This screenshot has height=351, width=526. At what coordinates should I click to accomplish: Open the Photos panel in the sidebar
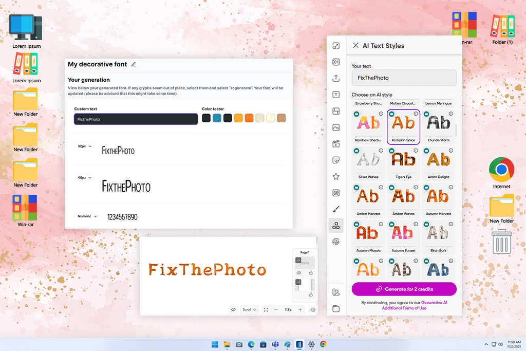coord(336,127)
